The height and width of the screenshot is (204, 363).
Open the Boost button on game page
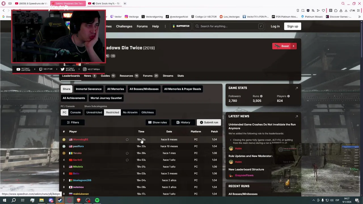284,46
